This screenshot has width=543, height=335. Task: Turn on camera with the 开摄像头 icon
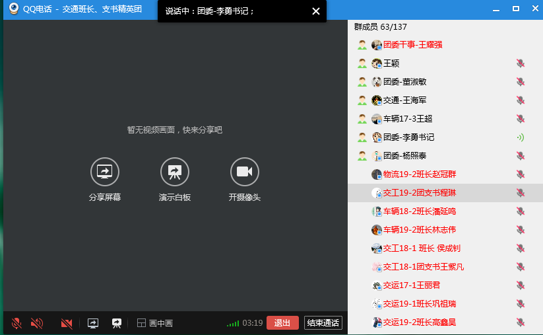(x=245, y=172)
